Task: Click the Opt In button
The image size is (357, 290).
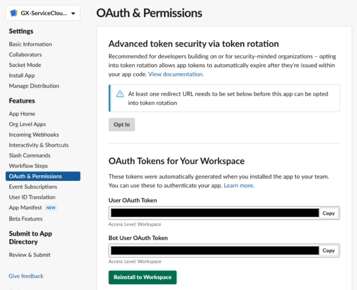Action: (x=122, y=124)
